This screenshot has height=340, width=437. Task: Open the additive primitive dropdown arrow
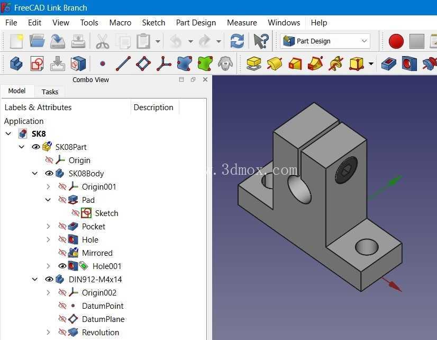(371, 64)
